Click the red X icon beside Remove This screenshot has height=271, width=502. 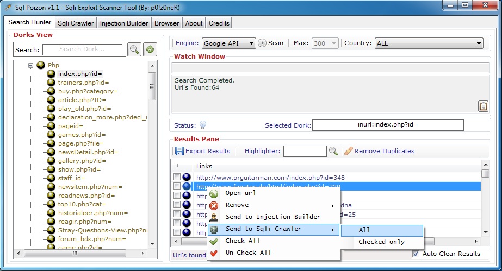(x=214, y=205)
